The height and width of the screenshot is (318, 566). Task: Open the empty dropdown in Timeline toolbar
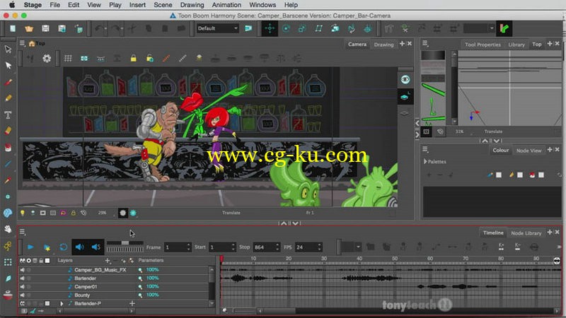coord(351,247)
